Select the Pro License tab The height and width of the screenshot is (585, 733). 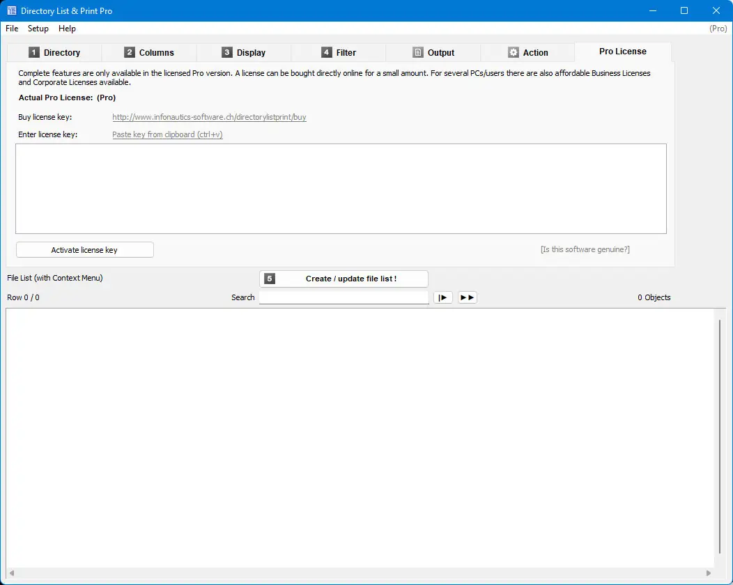(623, 52)
